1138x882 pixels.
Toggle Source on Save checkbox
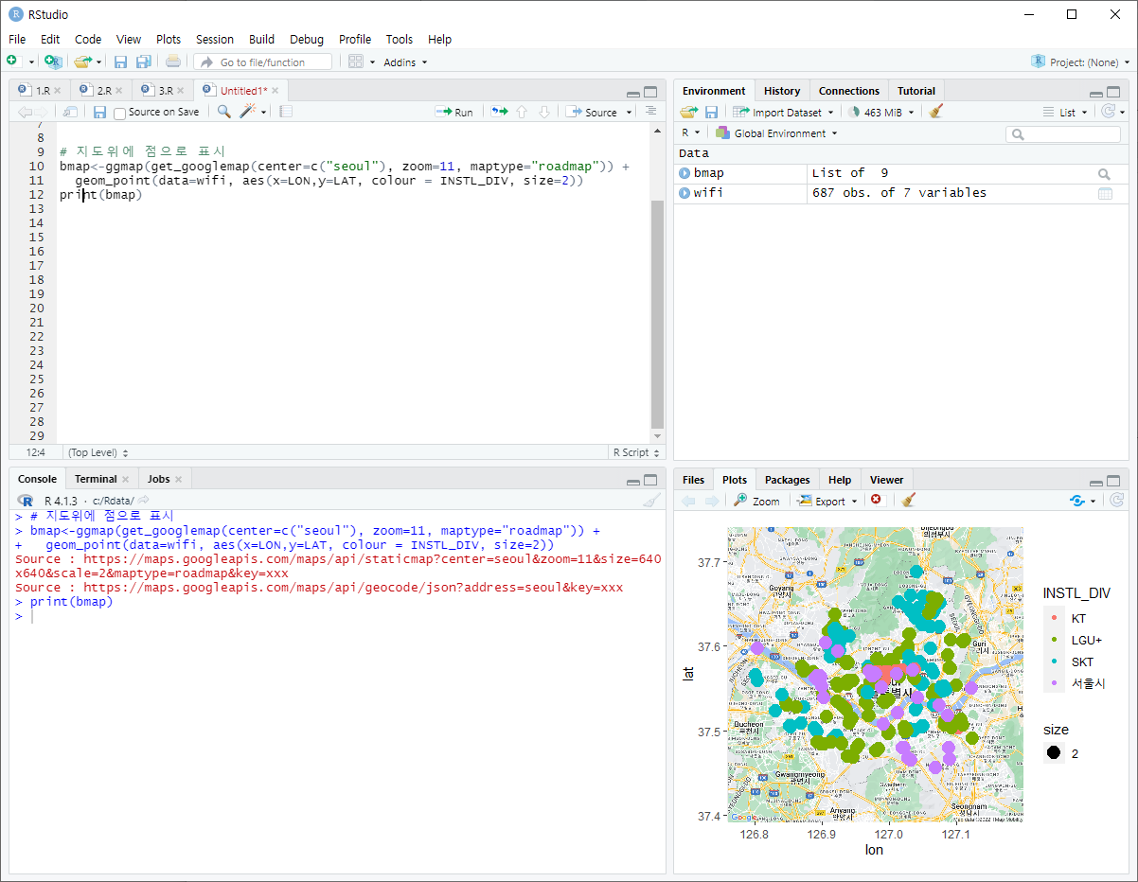[119, 113]
